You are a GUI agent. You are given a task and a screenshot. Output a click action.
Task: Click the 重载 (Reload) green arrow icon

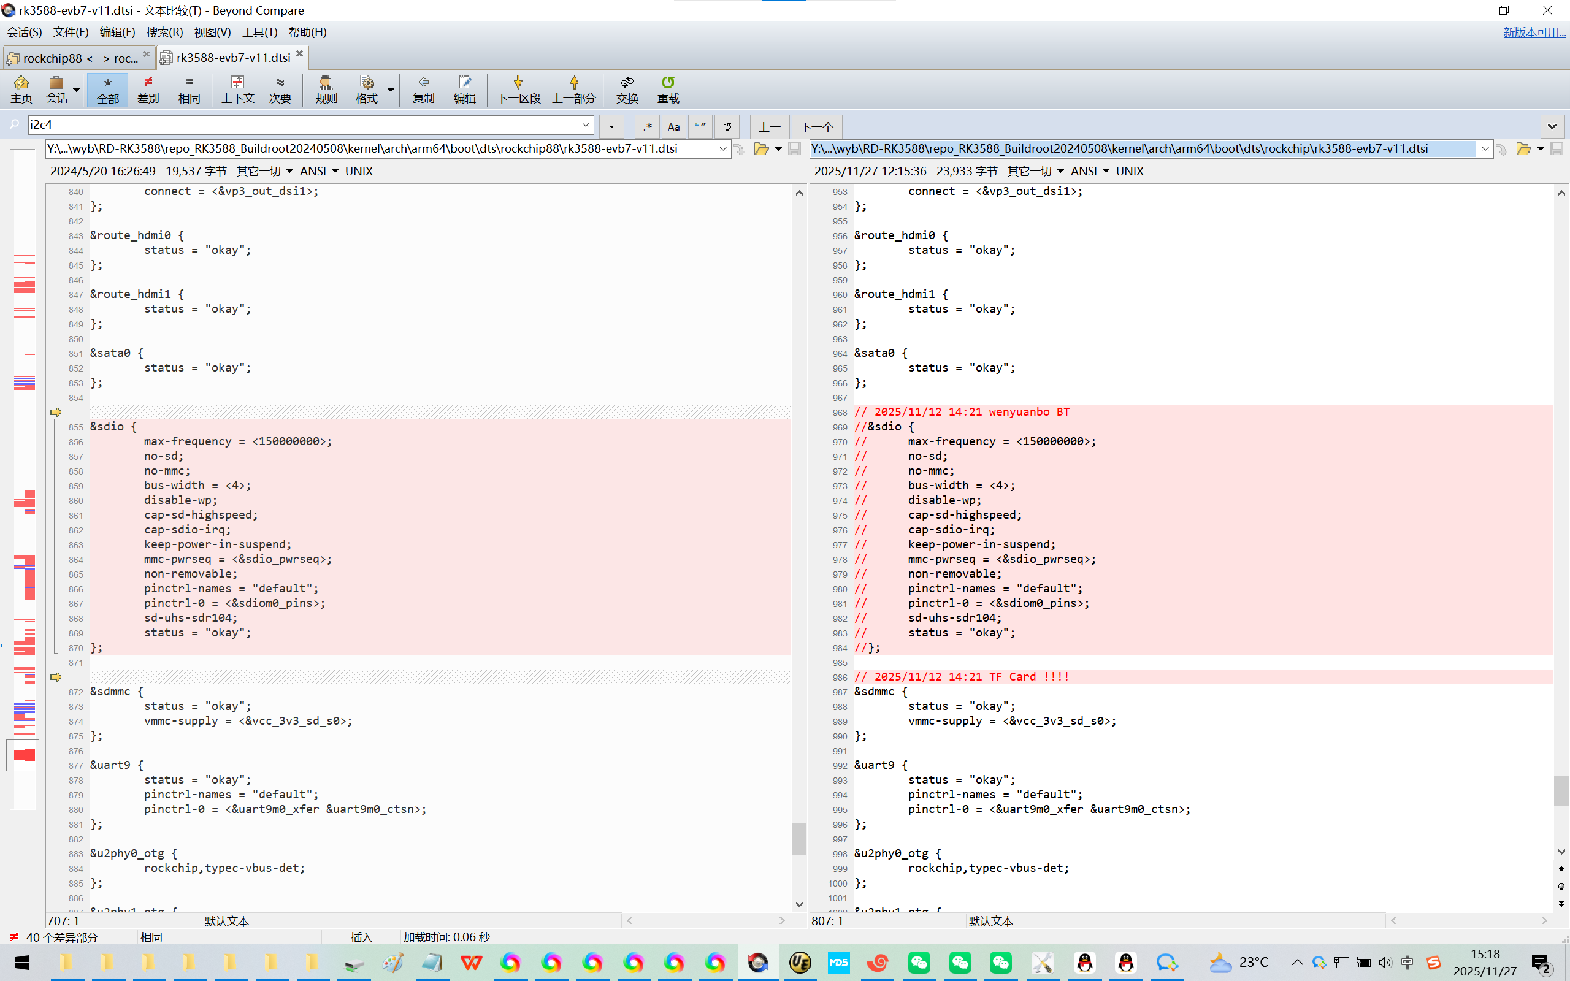coord(668,89)
